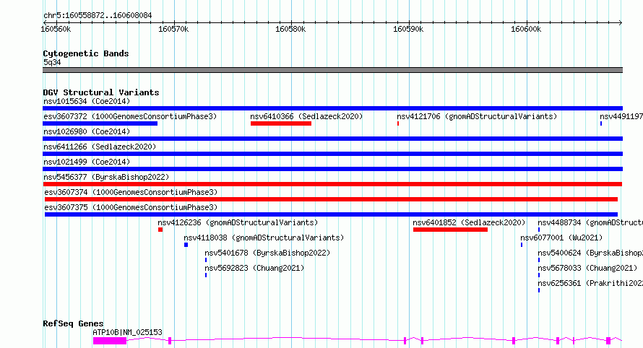This screenshot has width=643, height=348.
Task: Open the nsv1026980 (Coe2014) variant bar
Action: (x=332, y=139)
